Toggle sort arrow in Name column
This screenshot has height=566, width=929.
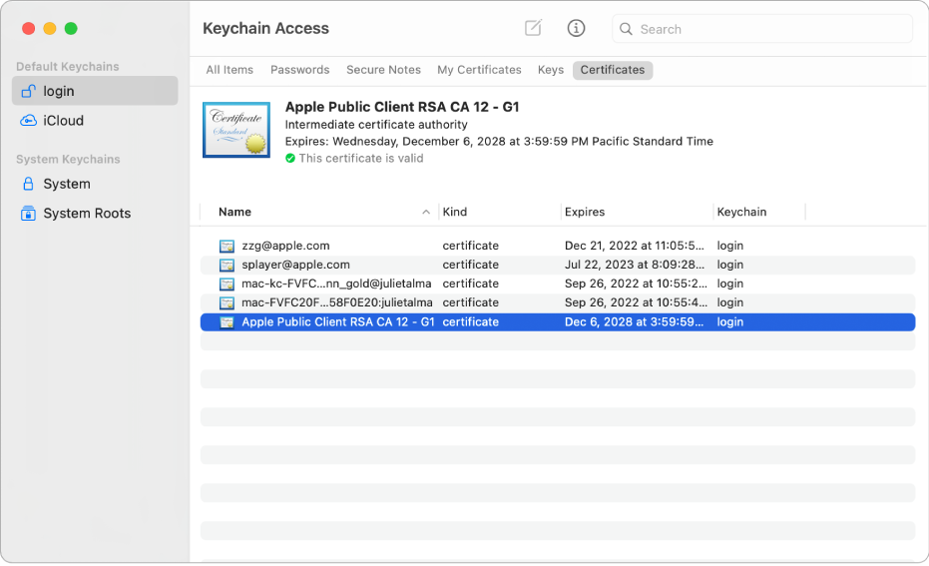(426, 212)
